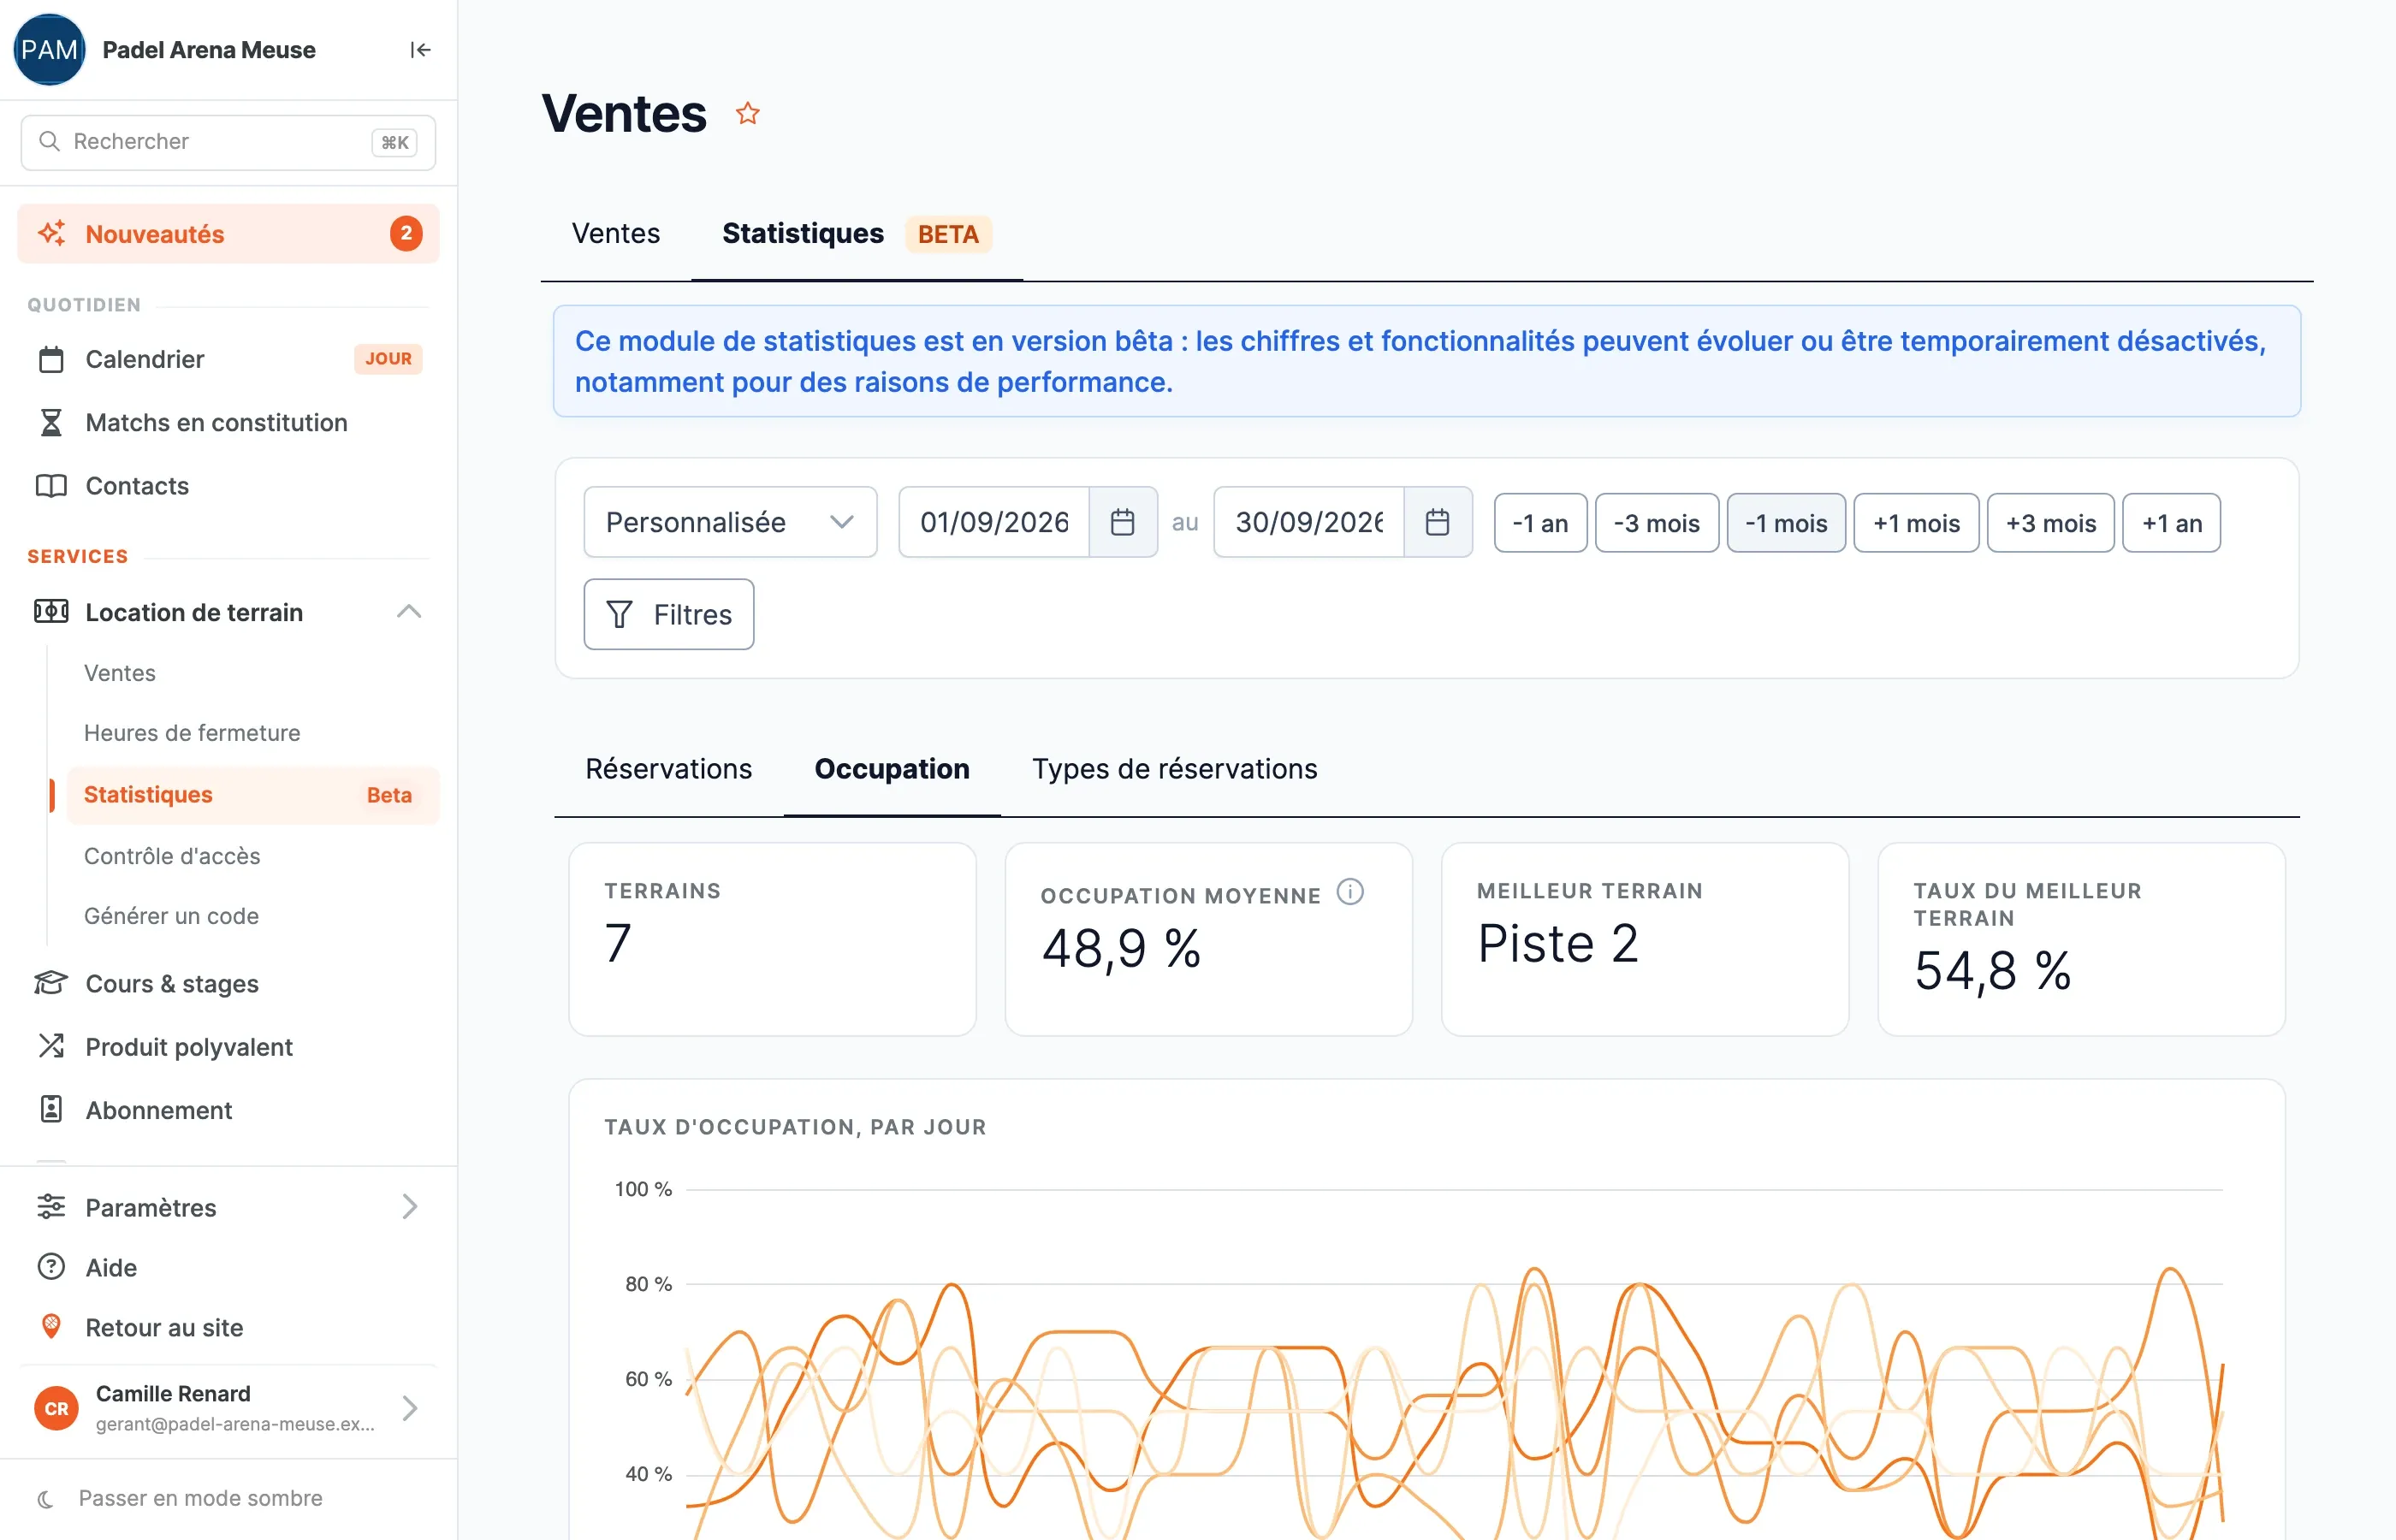Viewport: 2396px width, 1540px height.
Task: Focus the Rechercher search field
Action: click(228, 142)
